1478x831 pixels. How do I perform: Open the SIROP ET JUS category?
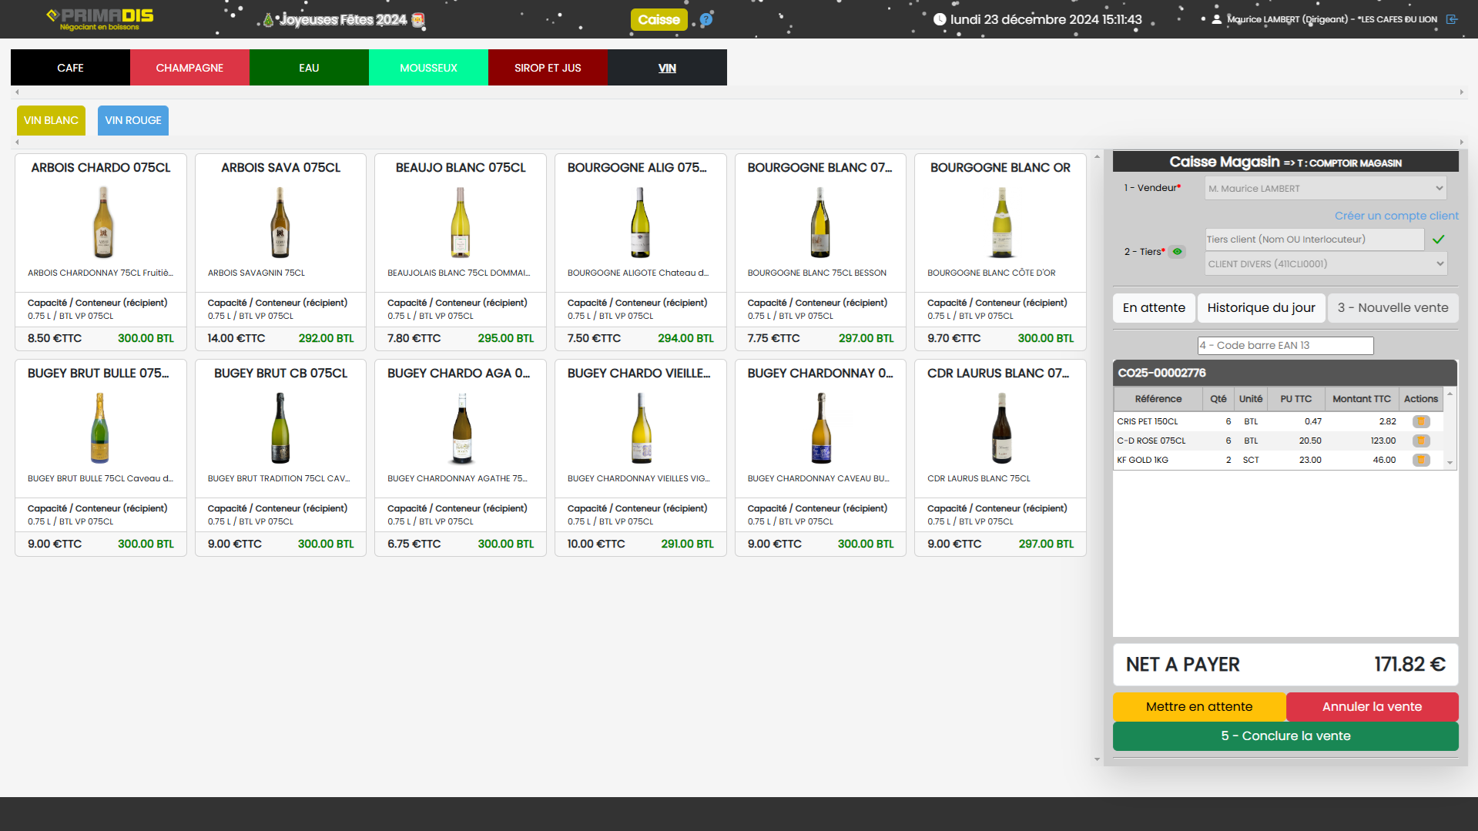(548, 68)
